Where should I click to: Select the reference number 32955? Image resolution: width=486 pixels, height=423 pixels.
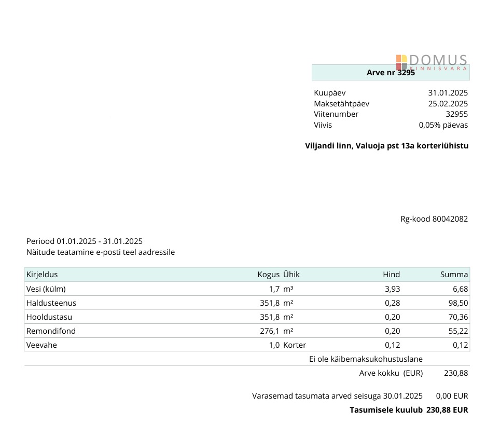pyautogui.click(x=456, y=114)
